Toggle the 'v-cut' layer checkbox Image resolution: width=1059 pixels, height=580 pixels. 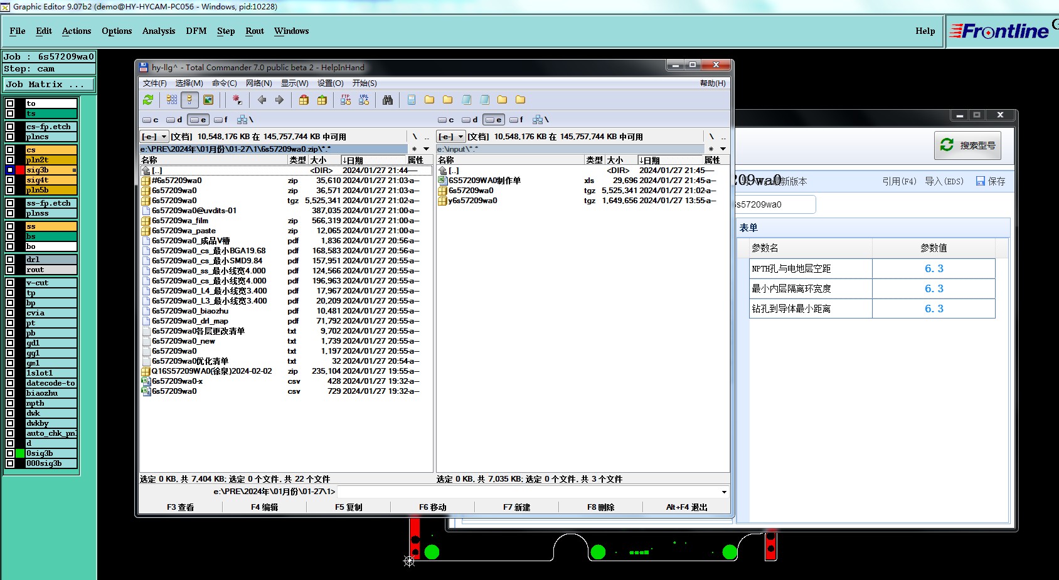click(10, 283)
